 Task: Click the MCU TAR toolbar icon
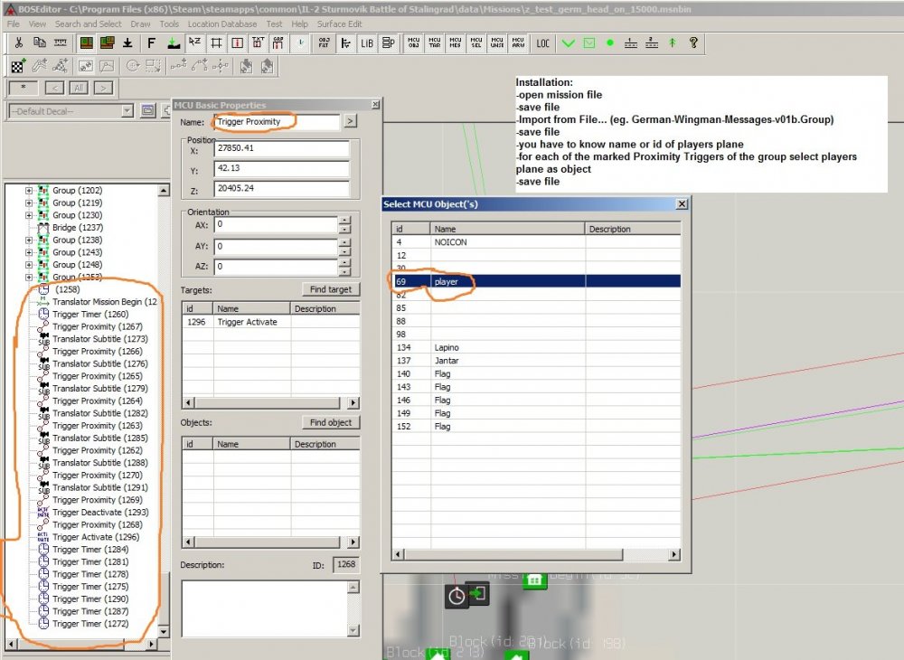coord(435,42)
